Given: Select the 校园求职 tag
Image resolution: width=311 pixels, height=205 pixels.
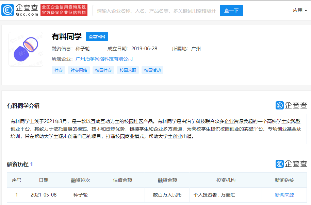Looking at the screenshot, I should click(128, 70).
